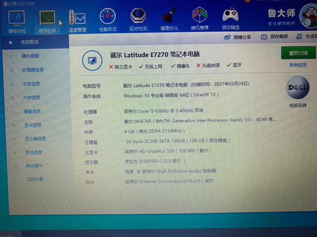The image size is (317, 237).
Task: Open 显示器信息 sidebar item
Action: coord(35,139)
